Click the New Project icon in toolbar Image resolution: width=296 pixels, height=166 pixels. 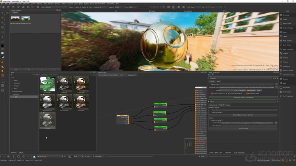[3, 7]
